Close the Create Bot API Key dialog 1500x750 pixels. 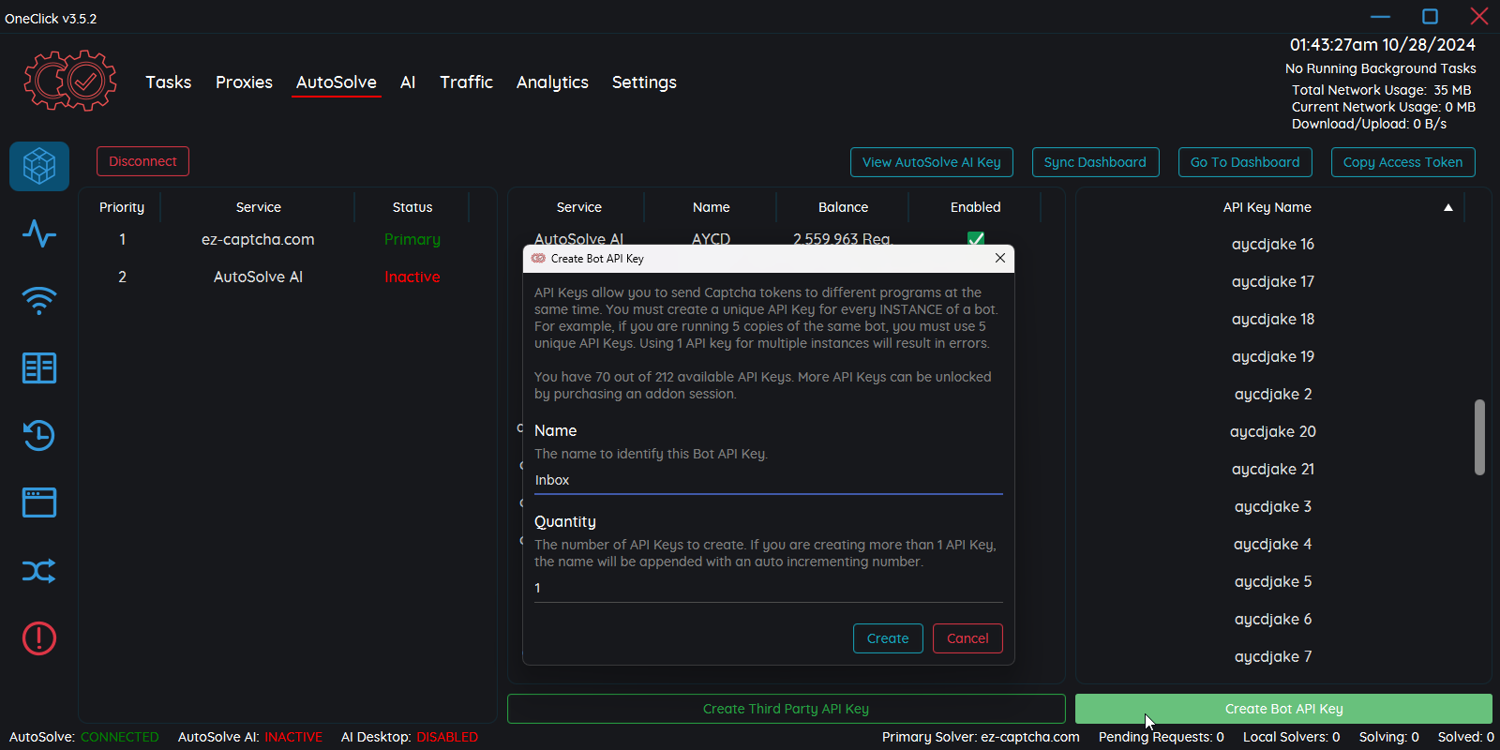click(x=1000, y=258)
